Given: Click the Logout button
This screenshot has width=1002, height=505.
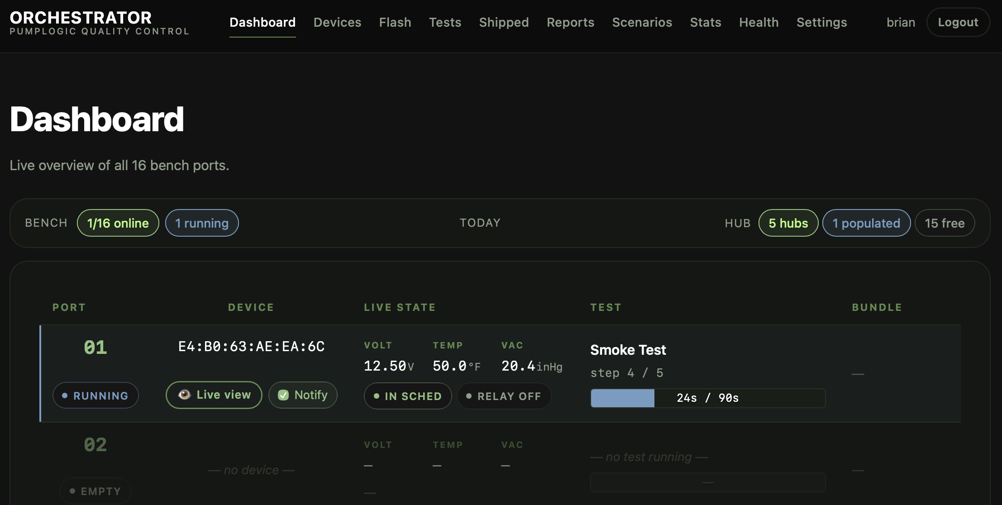Looking at the screenshot, I should [958, 22].
